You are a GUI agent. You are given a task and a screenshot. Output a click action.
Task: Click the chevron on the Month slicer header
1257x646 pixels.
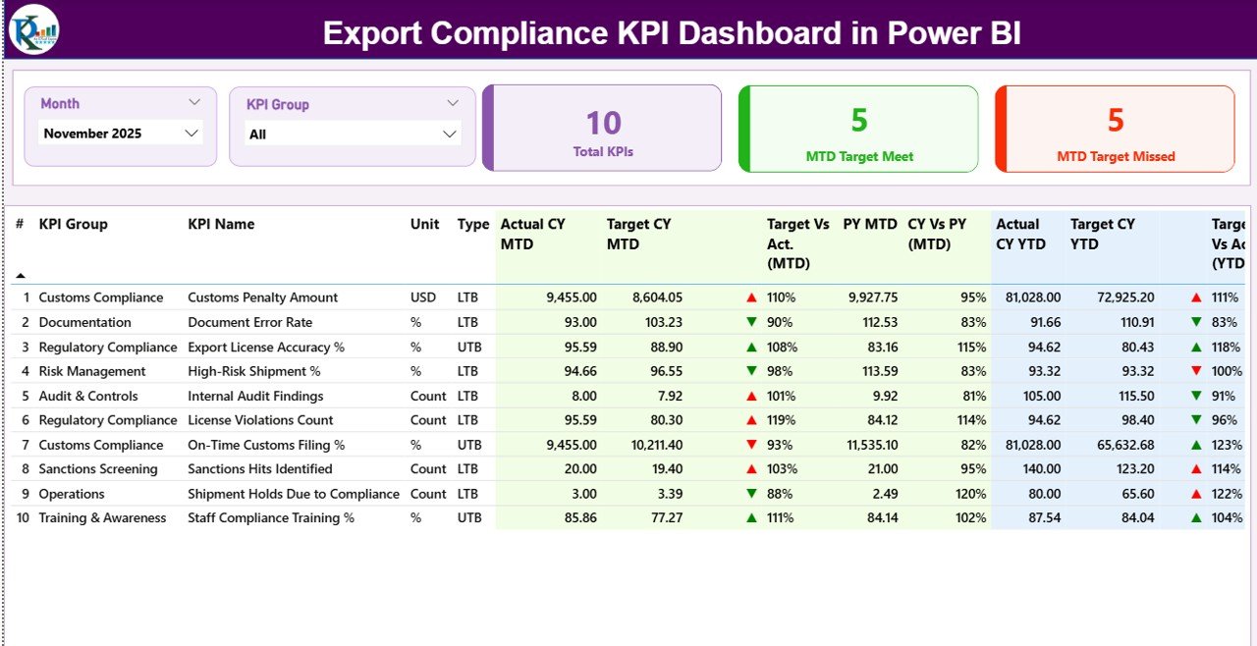click(x=194, y=101)
